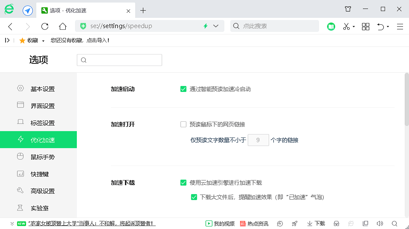Viewport: 409px width, 229px height.
Task: Expand the 收藏 dropdown arrow
Action: (43, 41)
